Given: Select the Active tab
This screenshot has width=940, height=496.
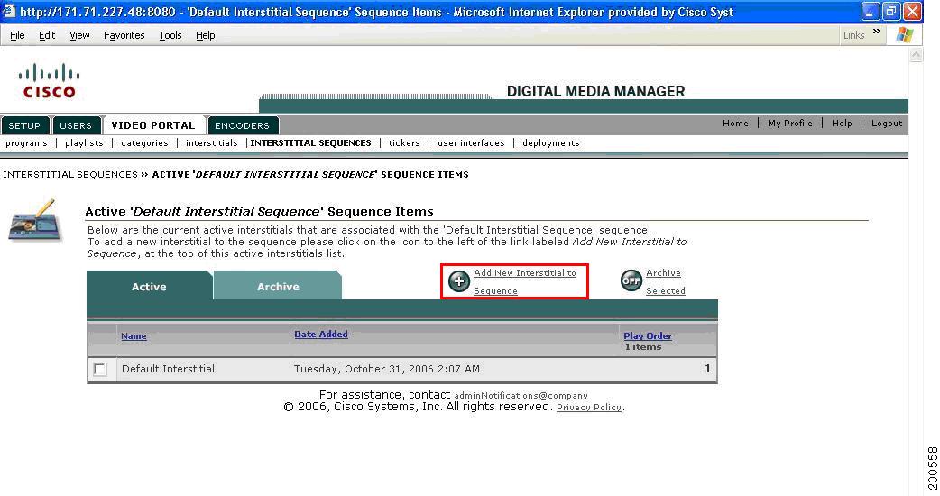Looking at the screenshot, I should 149,287.
